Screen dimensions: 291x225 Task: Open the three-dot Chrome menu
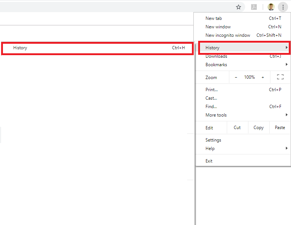pos(283,7)
